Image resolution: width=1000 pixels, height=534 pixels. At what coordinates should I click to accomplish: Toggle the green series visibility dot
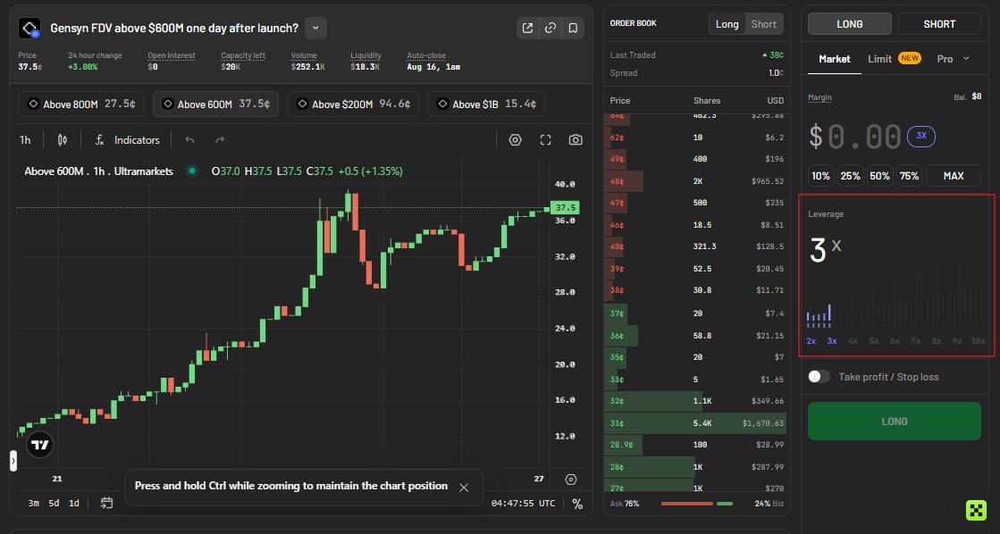point(191,171)
